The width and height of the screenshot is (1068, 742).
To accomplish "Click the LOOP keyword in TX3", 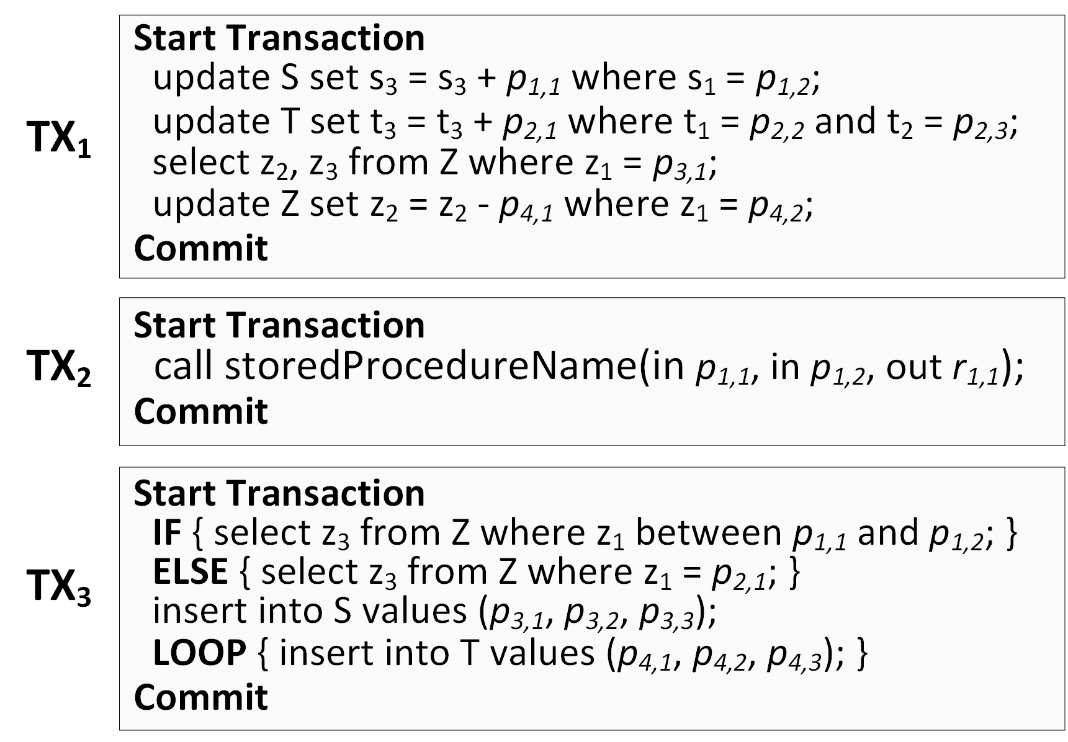I will click(x=199, y=653).
